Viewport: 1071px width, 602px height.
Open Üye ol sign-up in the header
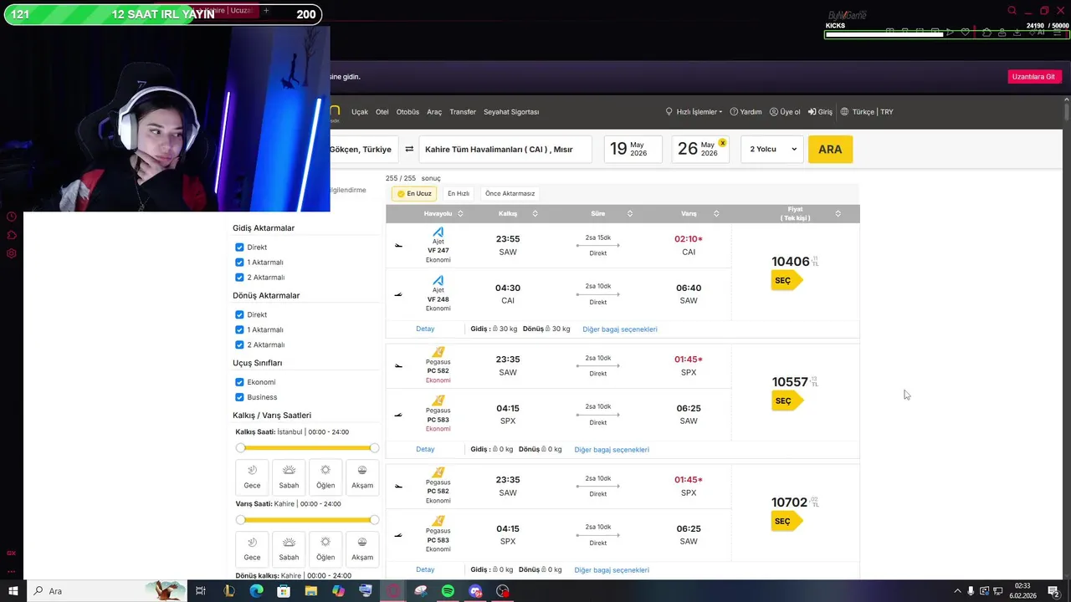(785, 111)
